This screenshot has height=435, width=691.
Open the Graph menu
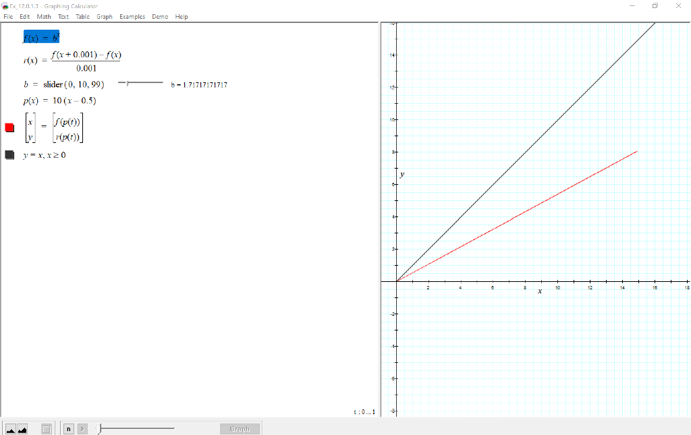(x=105, y=17)
